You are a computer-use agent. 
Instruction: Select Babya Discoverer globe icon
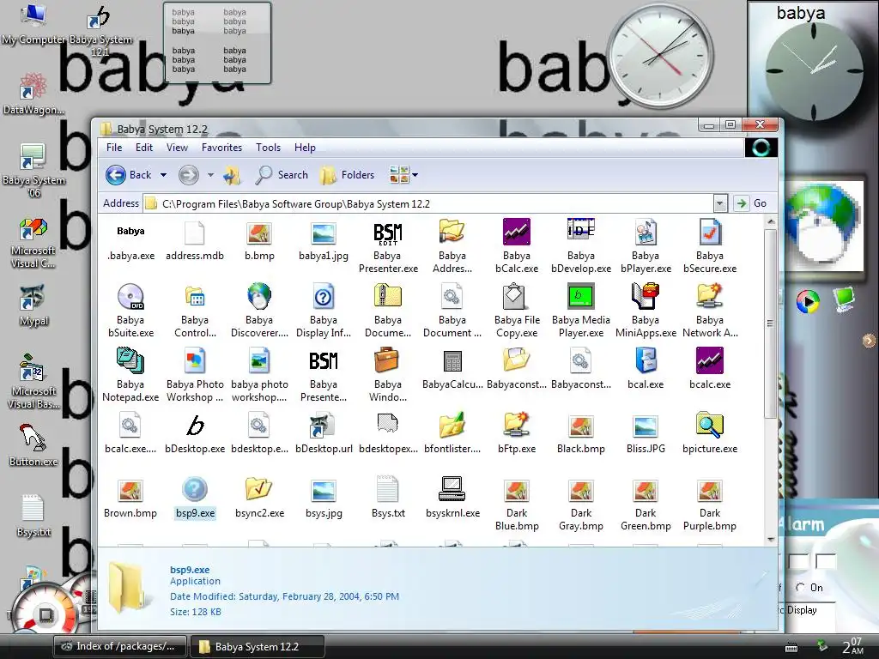[x=259, y=296]
